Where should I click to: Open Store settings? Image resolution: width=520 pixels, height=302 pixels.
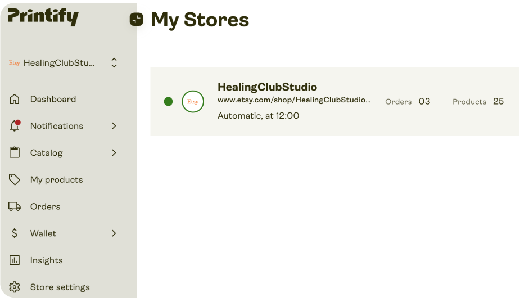[60, 287]
